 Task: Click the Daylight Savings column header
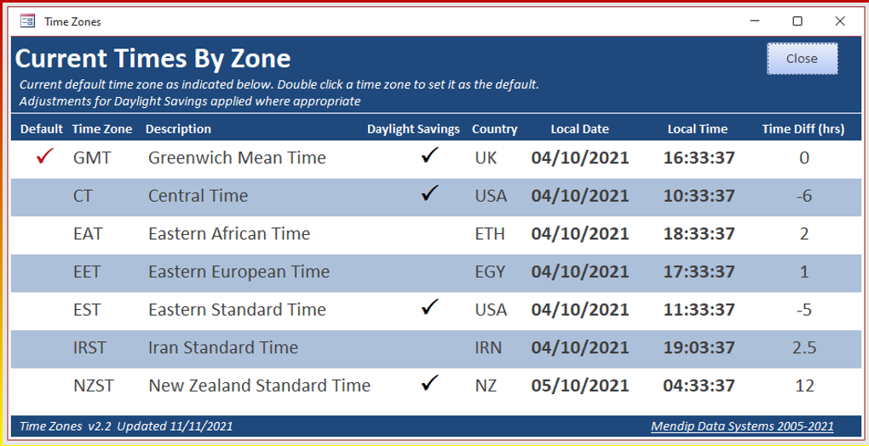(413, 129)
